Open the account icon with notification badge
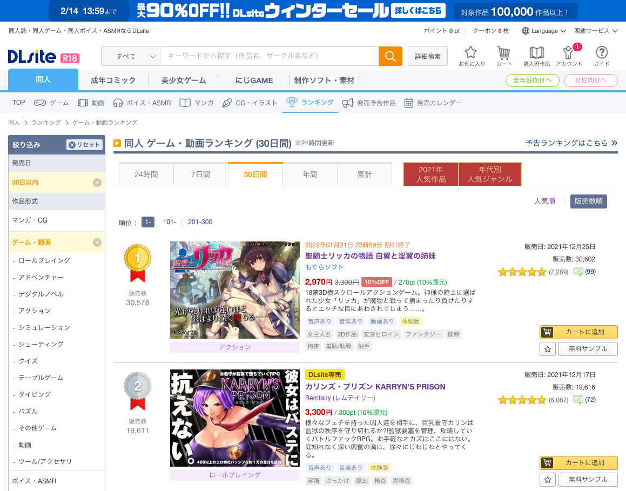 [x=569, y=52]
